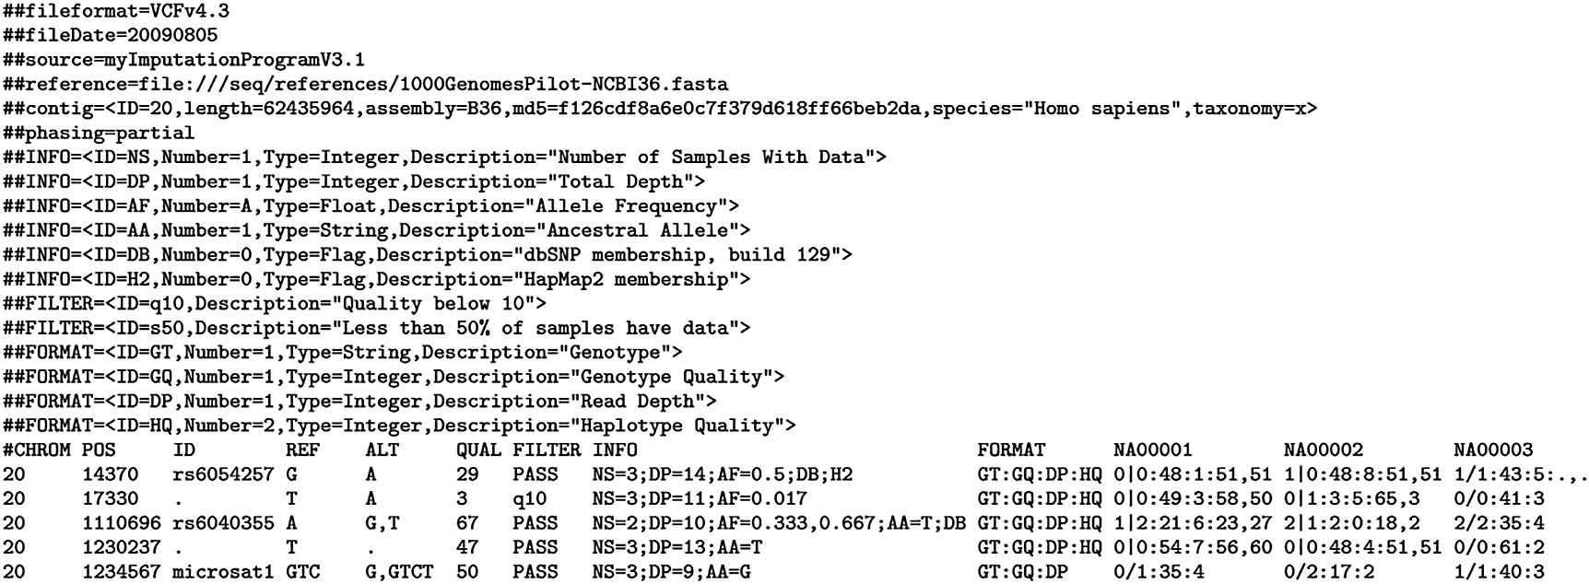Image resolution: width=1589 pixels, height=584 pixels.
Task: Click the rs6040355 variant ID
Action: click(224, 523)
